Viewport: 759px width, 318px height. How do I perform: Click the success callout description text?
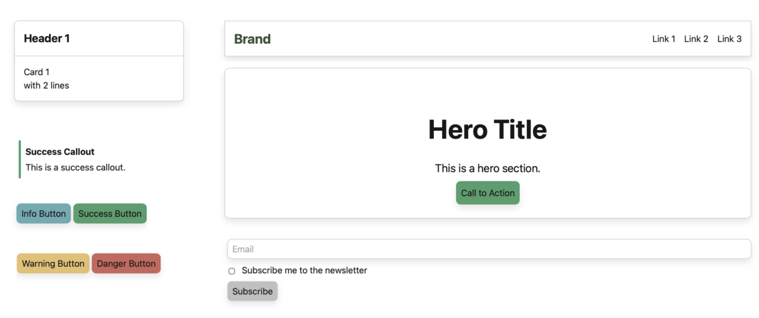pyautogui.click(x=75, y=168)
